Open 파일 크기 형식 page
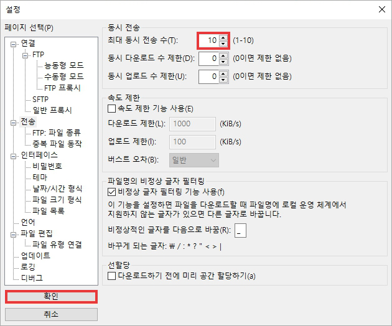392x326 pixels. click(57, 200)
